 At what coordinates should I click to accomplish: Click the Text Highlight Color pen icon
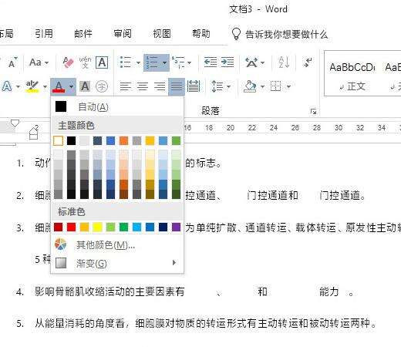point(32,86)
